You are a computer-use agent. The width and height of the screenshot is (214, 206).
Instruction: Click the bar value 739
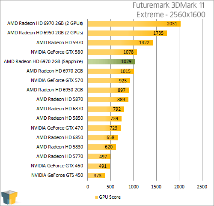(x=114, y=118)
